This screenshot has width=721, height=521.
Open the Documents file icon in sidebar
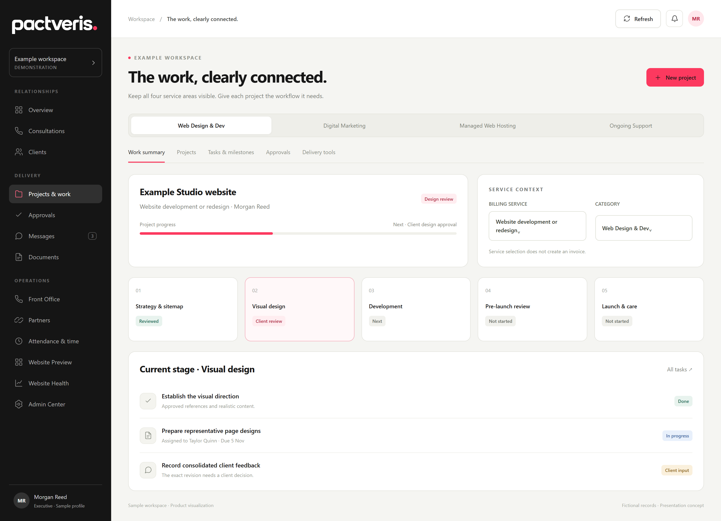[19, 257]
